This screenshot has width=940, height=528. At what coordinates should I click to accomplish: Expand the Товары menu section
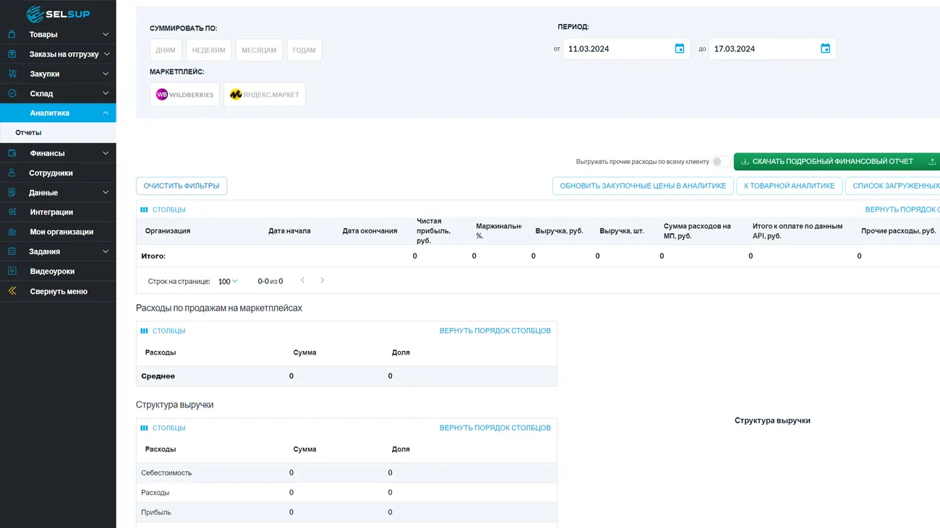click(x=58, y=34)
